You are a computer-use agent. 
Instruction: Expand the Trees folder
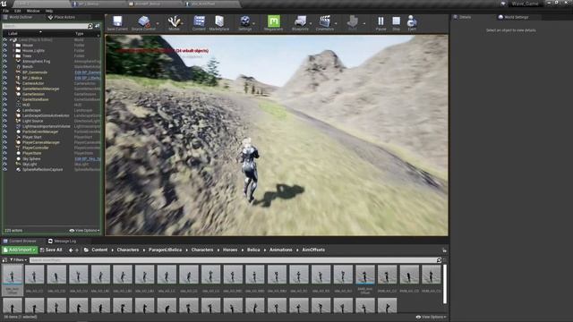click(13, 55)
